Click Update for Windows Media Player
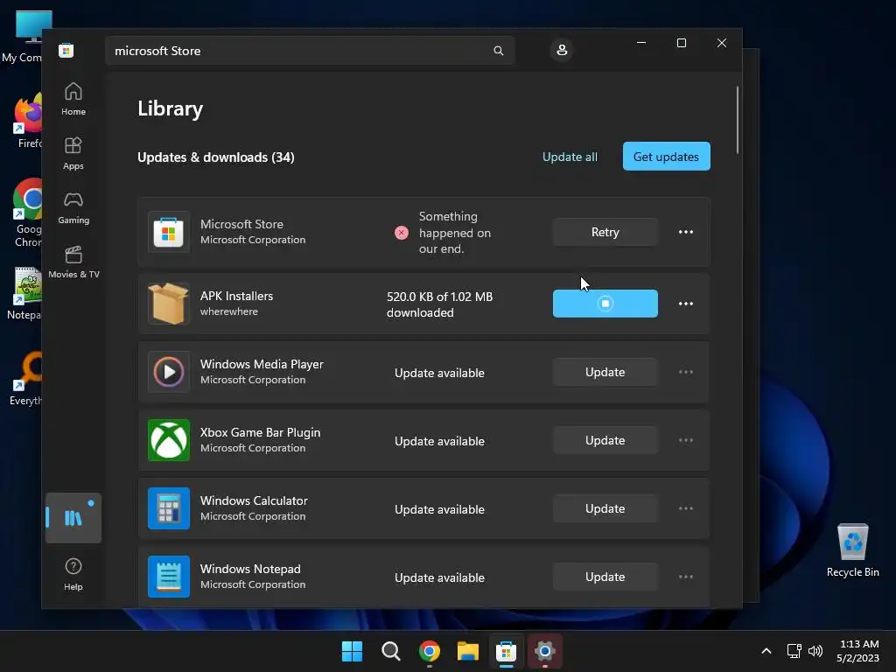 point(605,372)
